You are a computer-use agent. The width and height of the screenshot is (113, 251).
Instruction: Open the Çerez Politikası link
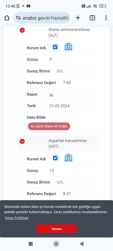pos(17,218)
